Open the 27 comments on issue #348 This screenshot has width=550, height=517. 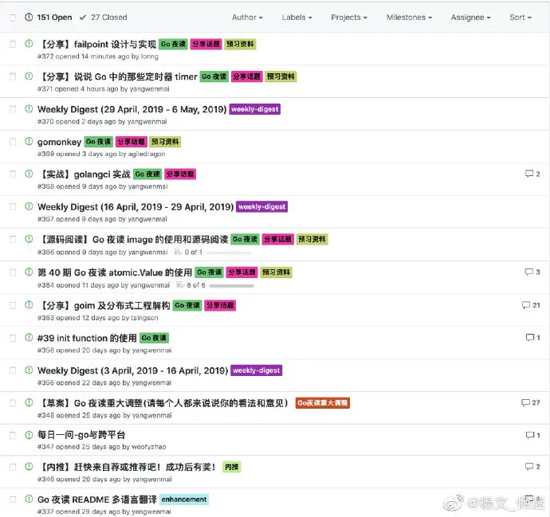pyautogui.click(x=530, y=402)
